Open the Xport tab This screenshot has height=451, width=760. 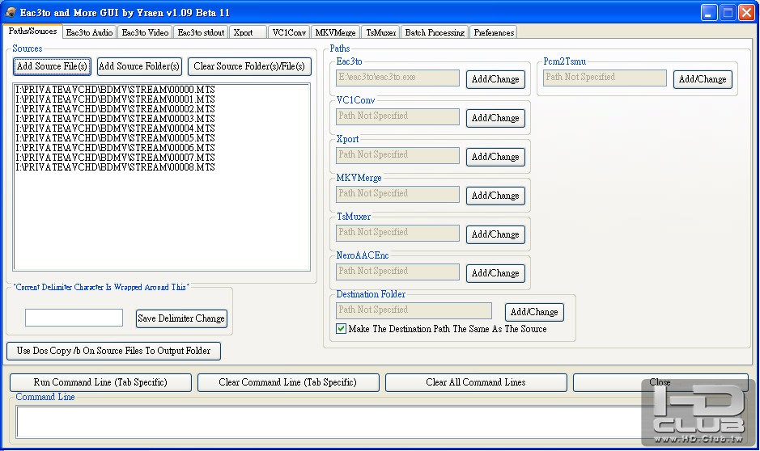point(248,32)
